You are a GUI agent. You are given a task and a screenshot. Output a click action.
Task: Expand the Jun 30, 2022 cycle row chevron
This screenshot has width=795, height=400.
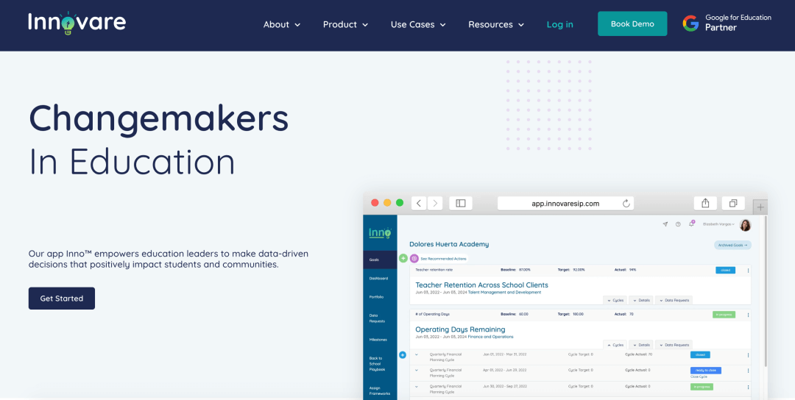pyautogui.click(x=417, y=386)
